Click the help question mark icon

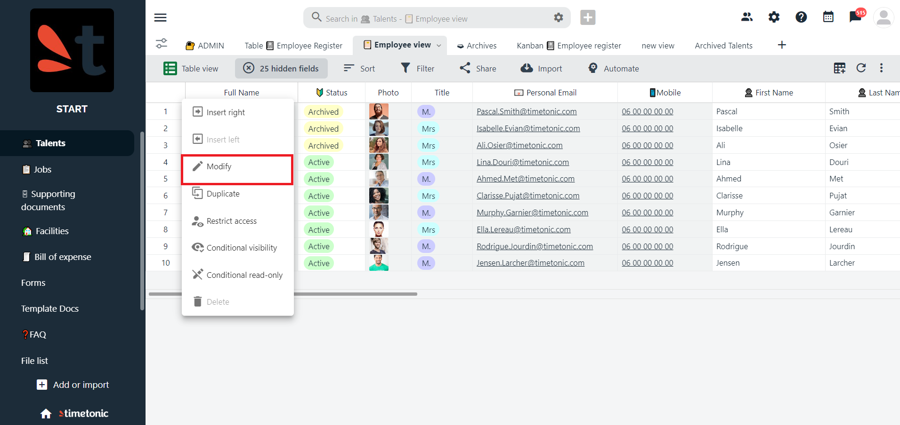click(801, 17)
